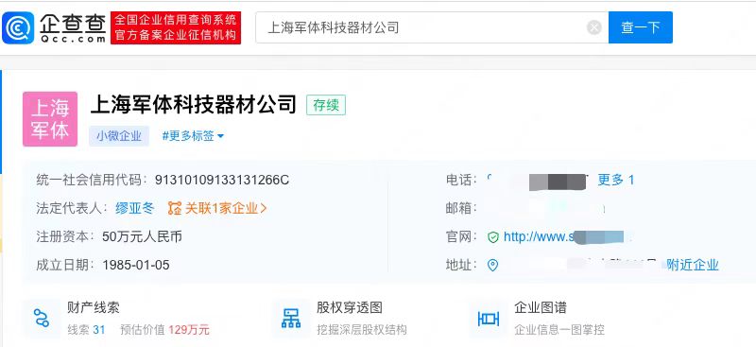
Task: Click the credit code 91310109133131266C
Action: click(222, 180)
